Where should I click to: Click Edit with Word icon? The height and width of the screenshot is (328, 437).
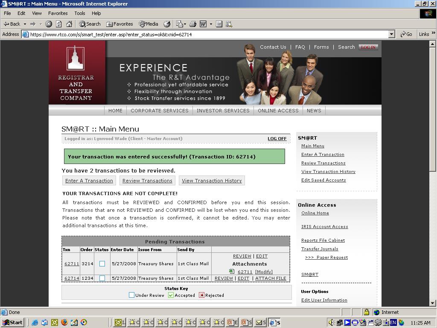pyautogui.click(x=203, y=24)
